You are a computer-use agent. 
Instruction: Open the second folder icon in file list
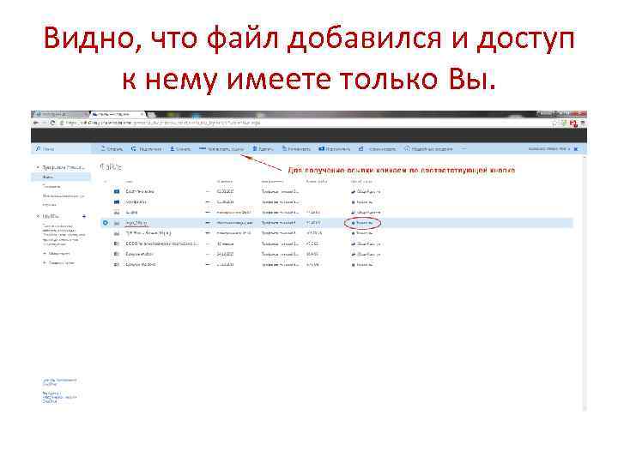click(x=117, y=202)
